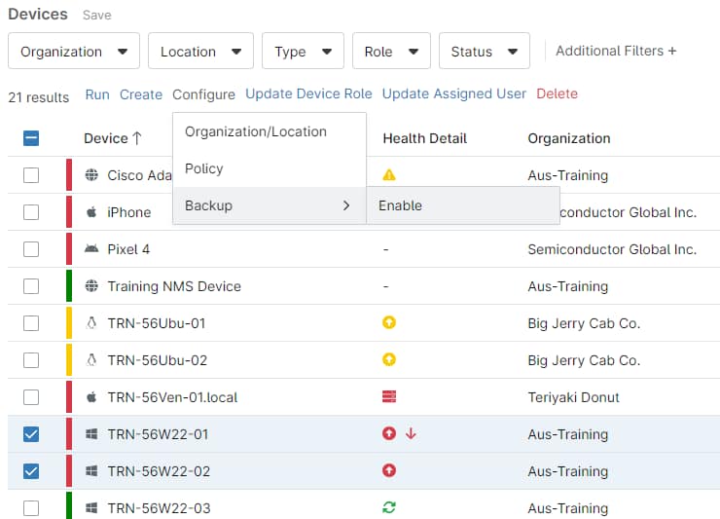Open the Role filter dropdown
The image size is (720, 519).
point(390,52)
